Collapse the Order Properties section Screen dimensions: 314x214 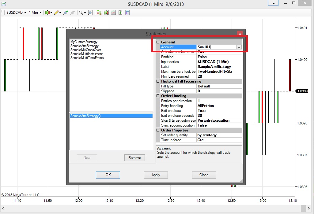click(158, 130)
